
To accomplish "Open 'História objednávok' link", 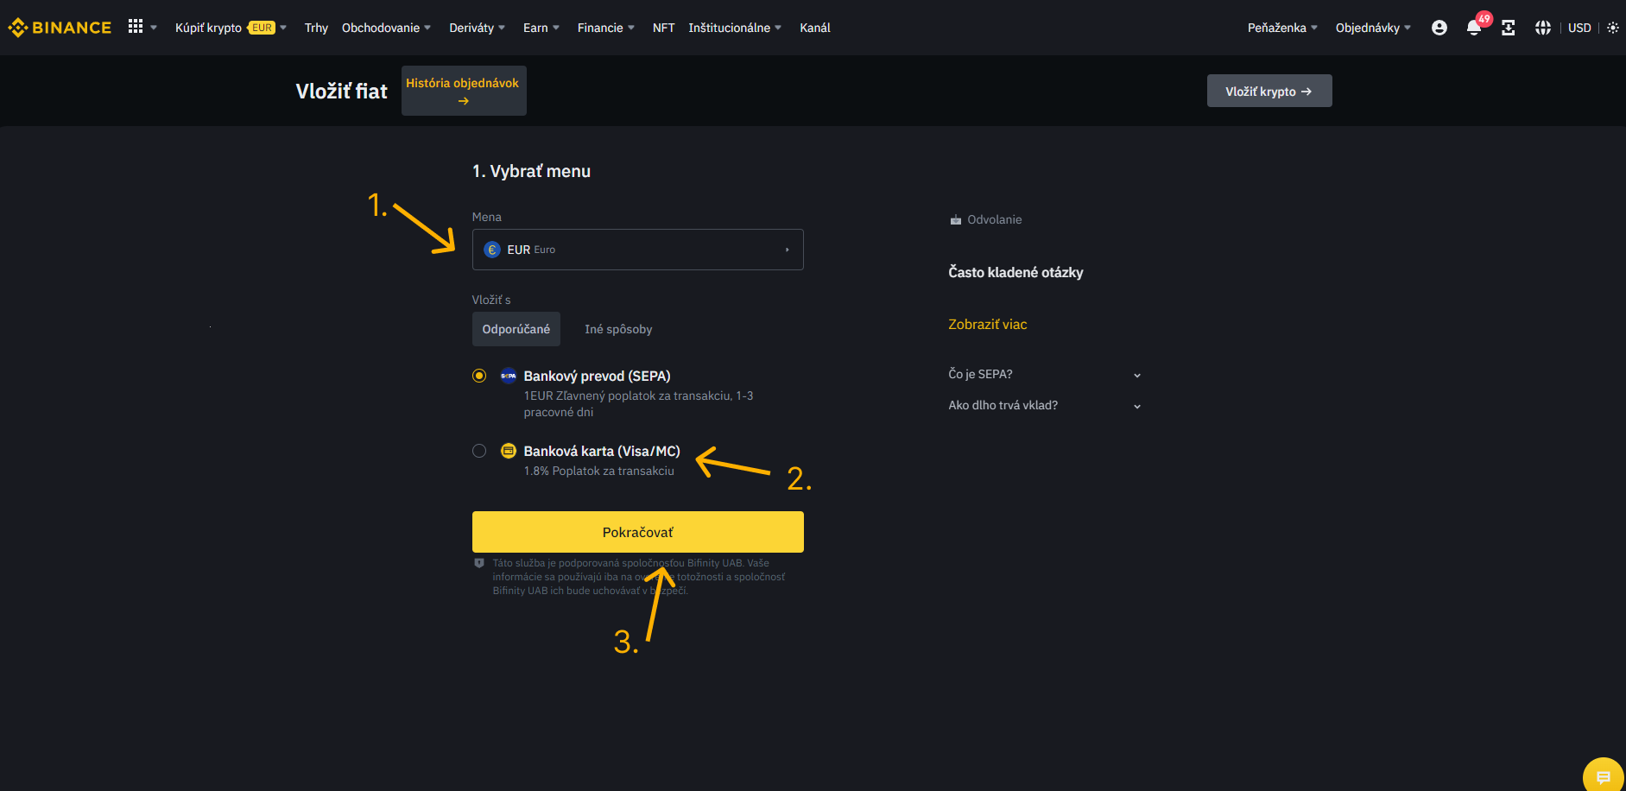I will 463,91.
